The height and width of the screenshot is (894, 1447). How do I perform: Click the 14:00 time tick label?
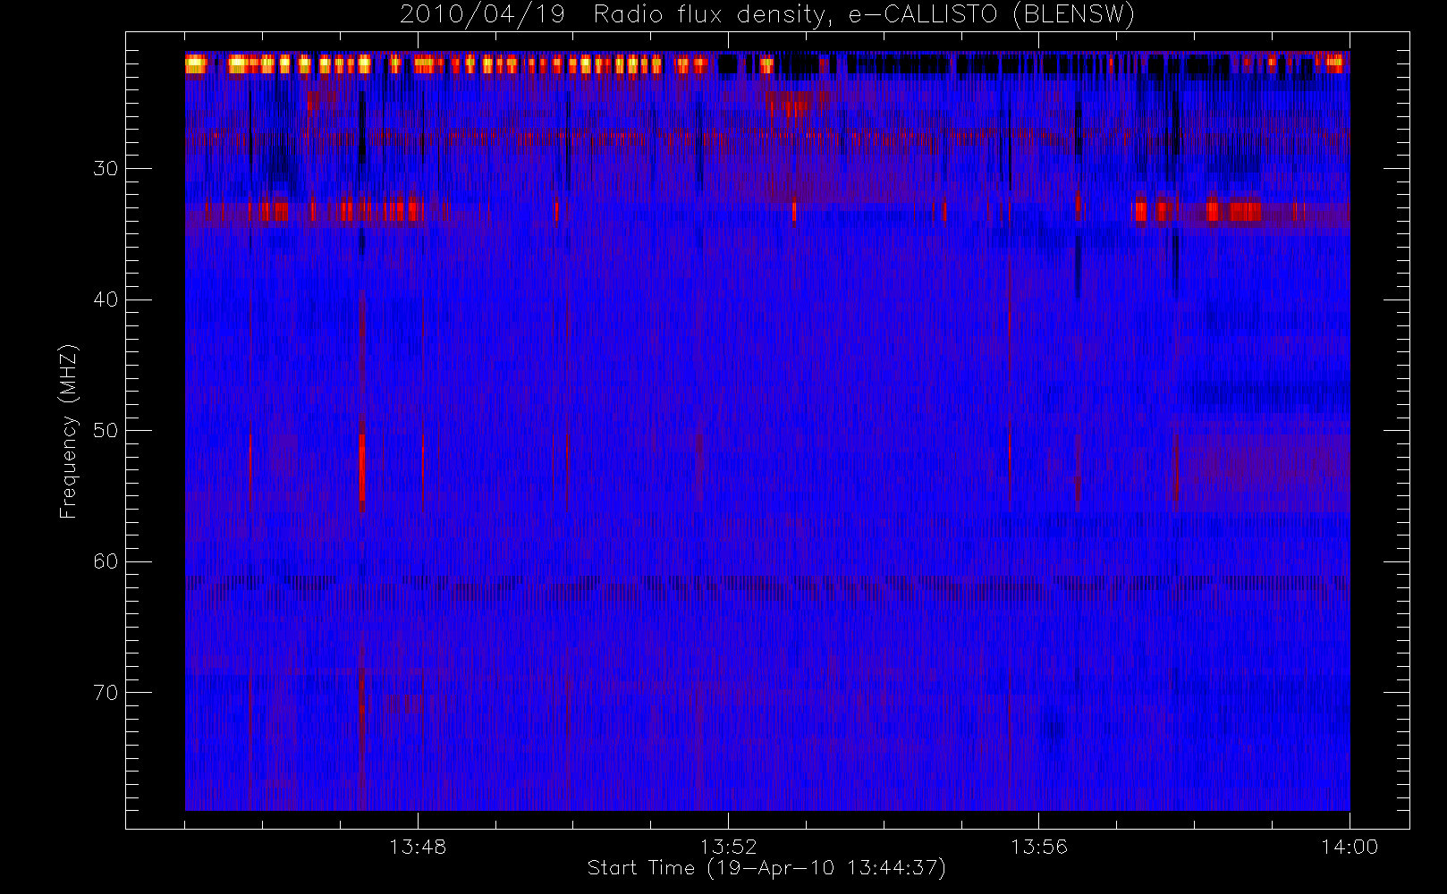[x=1350, y=847]
